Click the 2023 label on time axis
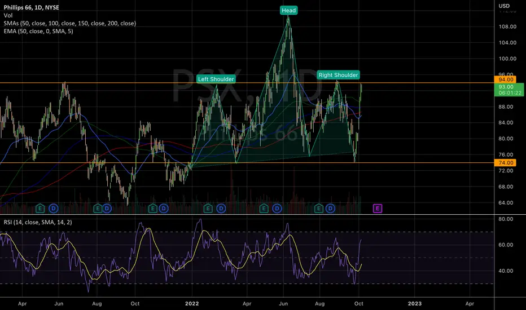The width and height of the screenshot is (526, 310). point(415,304)
